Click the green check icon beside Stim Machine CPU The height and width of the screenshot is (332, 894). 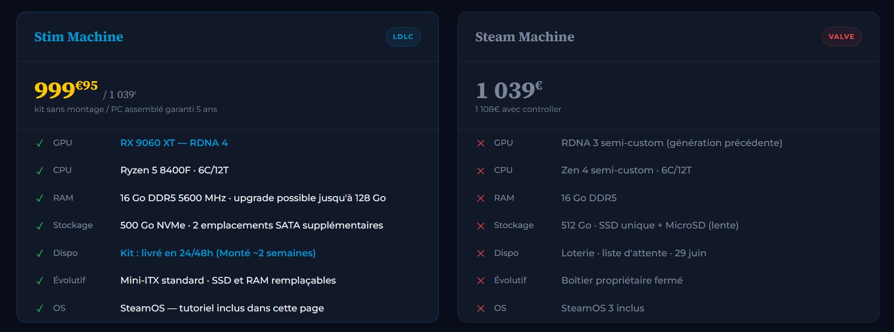pos(39,171)
